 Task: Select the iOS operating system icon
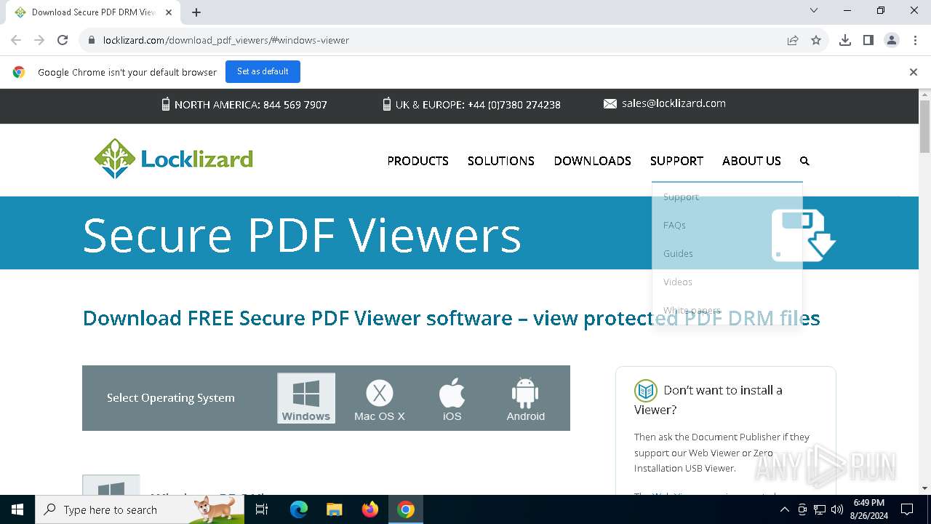[x=452, y=400]
